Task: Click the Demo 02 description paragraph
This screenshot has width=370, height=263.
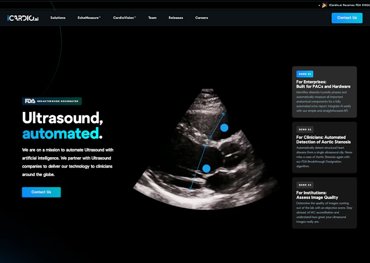Action: [324, 157]
